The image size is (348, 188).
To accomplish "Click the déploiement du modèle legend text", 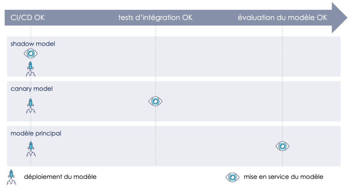I will tap(60, 177).
